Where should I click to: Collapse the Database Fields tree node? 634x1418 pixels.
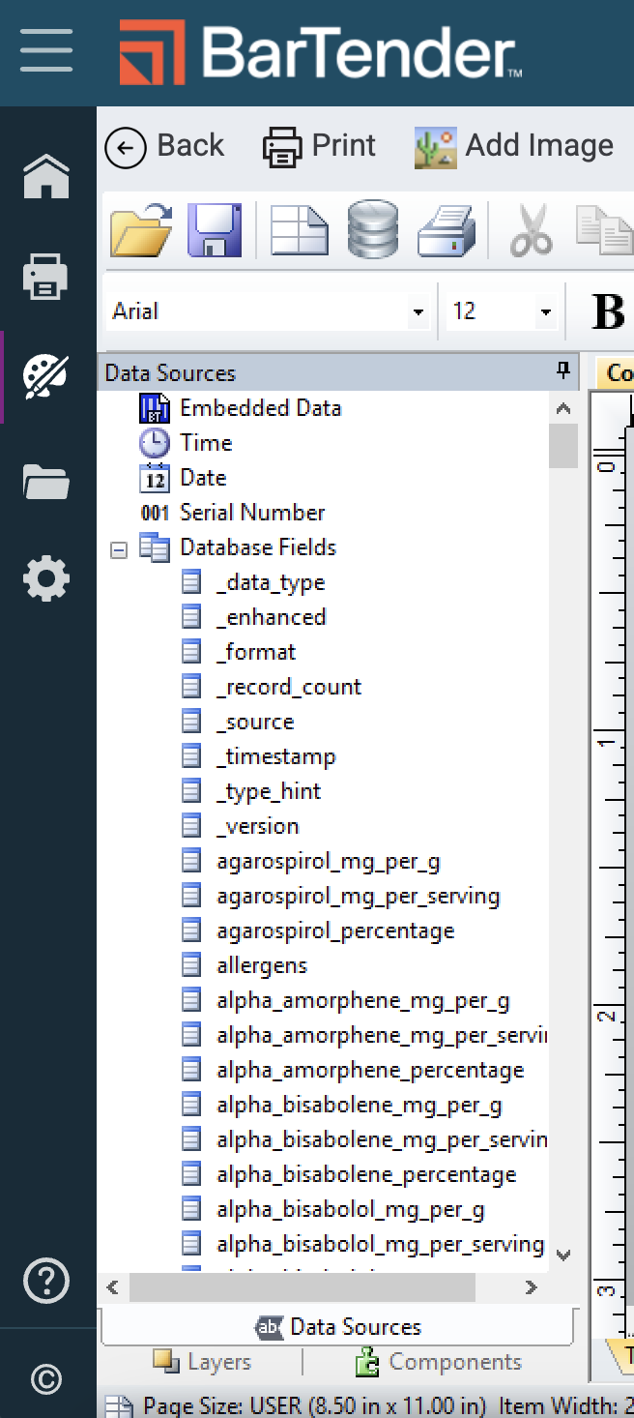(119, 549)
